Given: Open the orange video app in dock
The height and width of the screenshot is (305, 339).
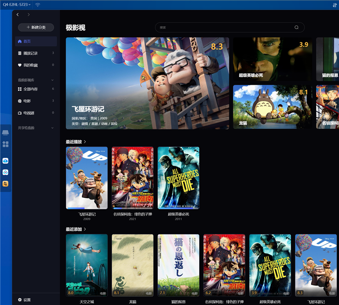Looking at the screenshot, I should tap(6, 183).
